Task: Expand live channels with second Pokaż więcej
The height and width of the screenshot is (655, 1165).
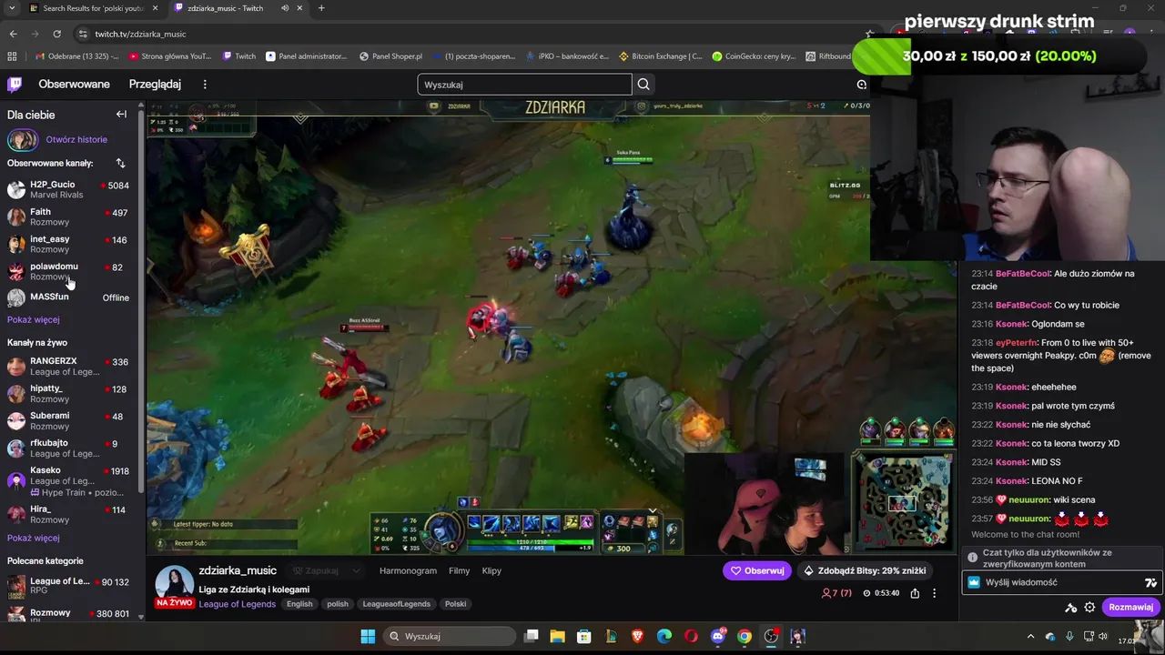Action: (34, 538)
